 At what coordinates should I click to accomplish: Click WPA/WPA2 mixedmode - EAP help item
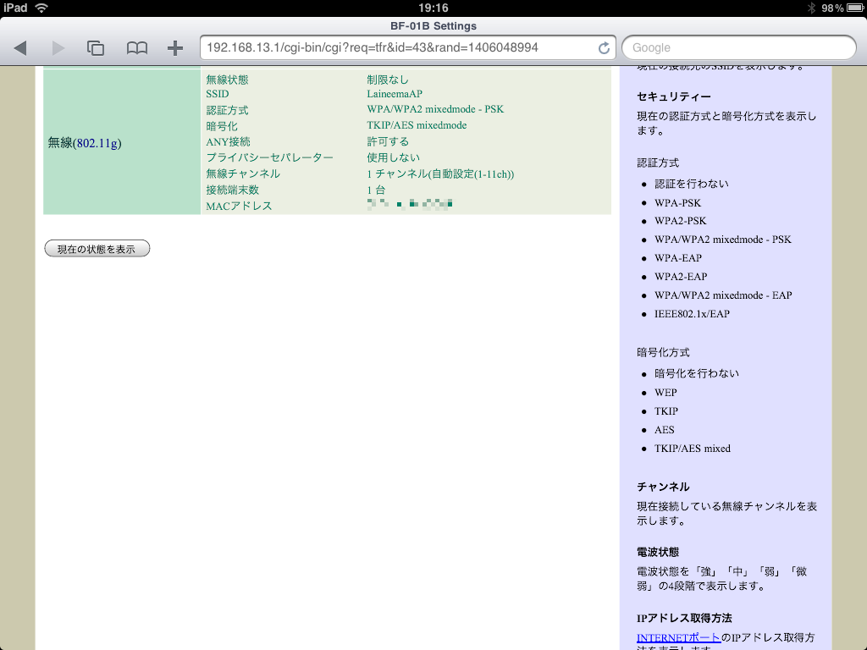coord(723,295)
